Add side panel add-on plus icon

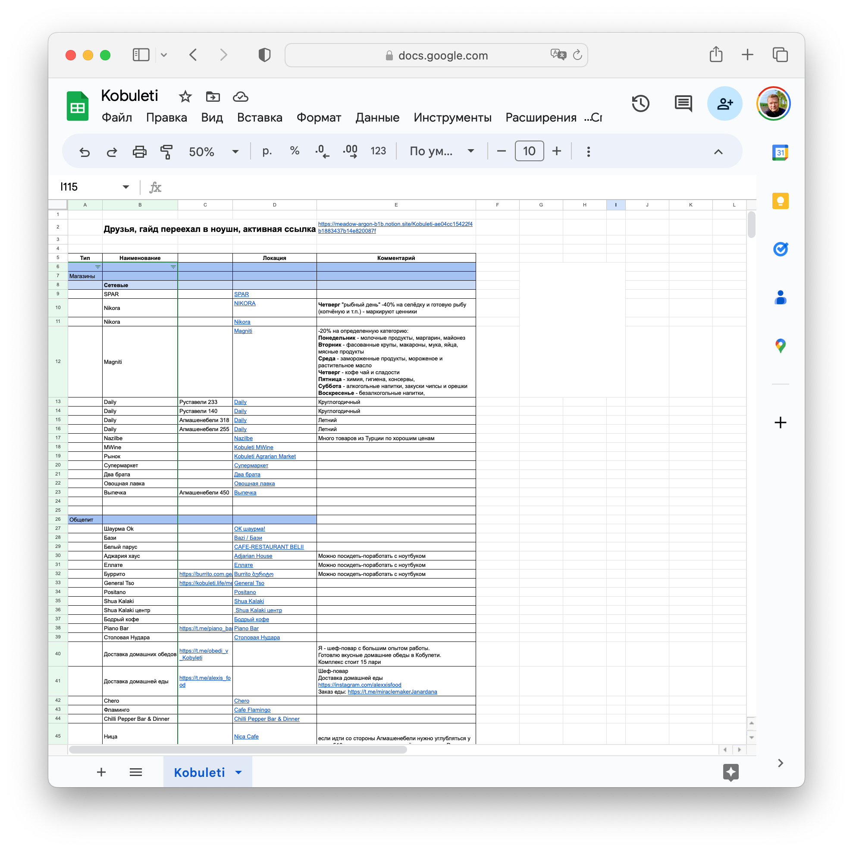[x=780, y=423]
